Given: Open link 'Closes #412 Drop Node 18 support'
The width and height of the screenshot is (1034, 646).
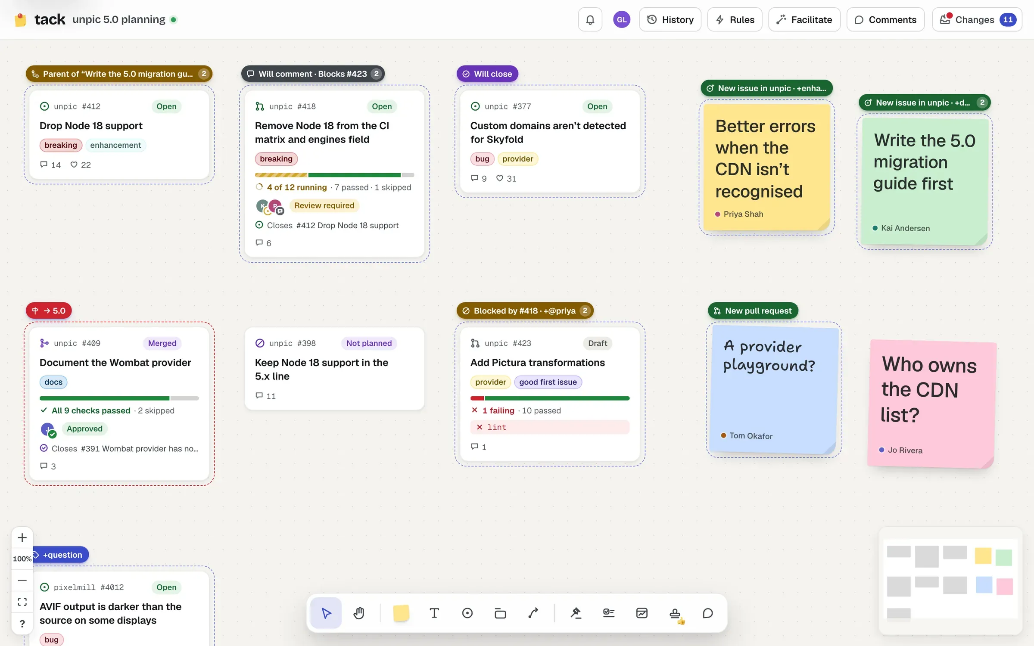Looking at the screenshot, I should click(x=327, y=225).
